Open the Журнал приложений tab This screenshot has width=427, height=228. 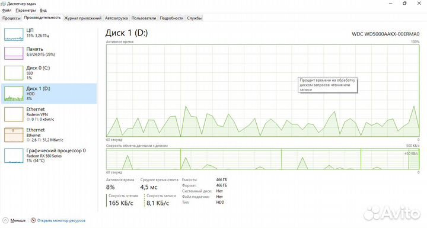point(83,18)
